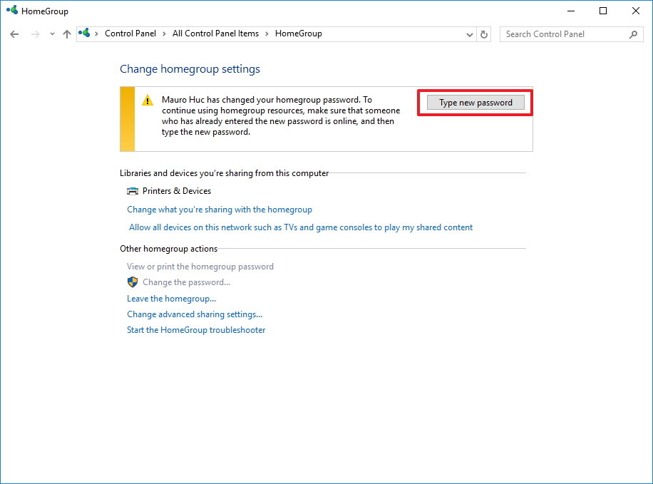The image size is (653, 484).
Task: Click the HomeGroup icon in the address bar
Action: tap(83, 33)
